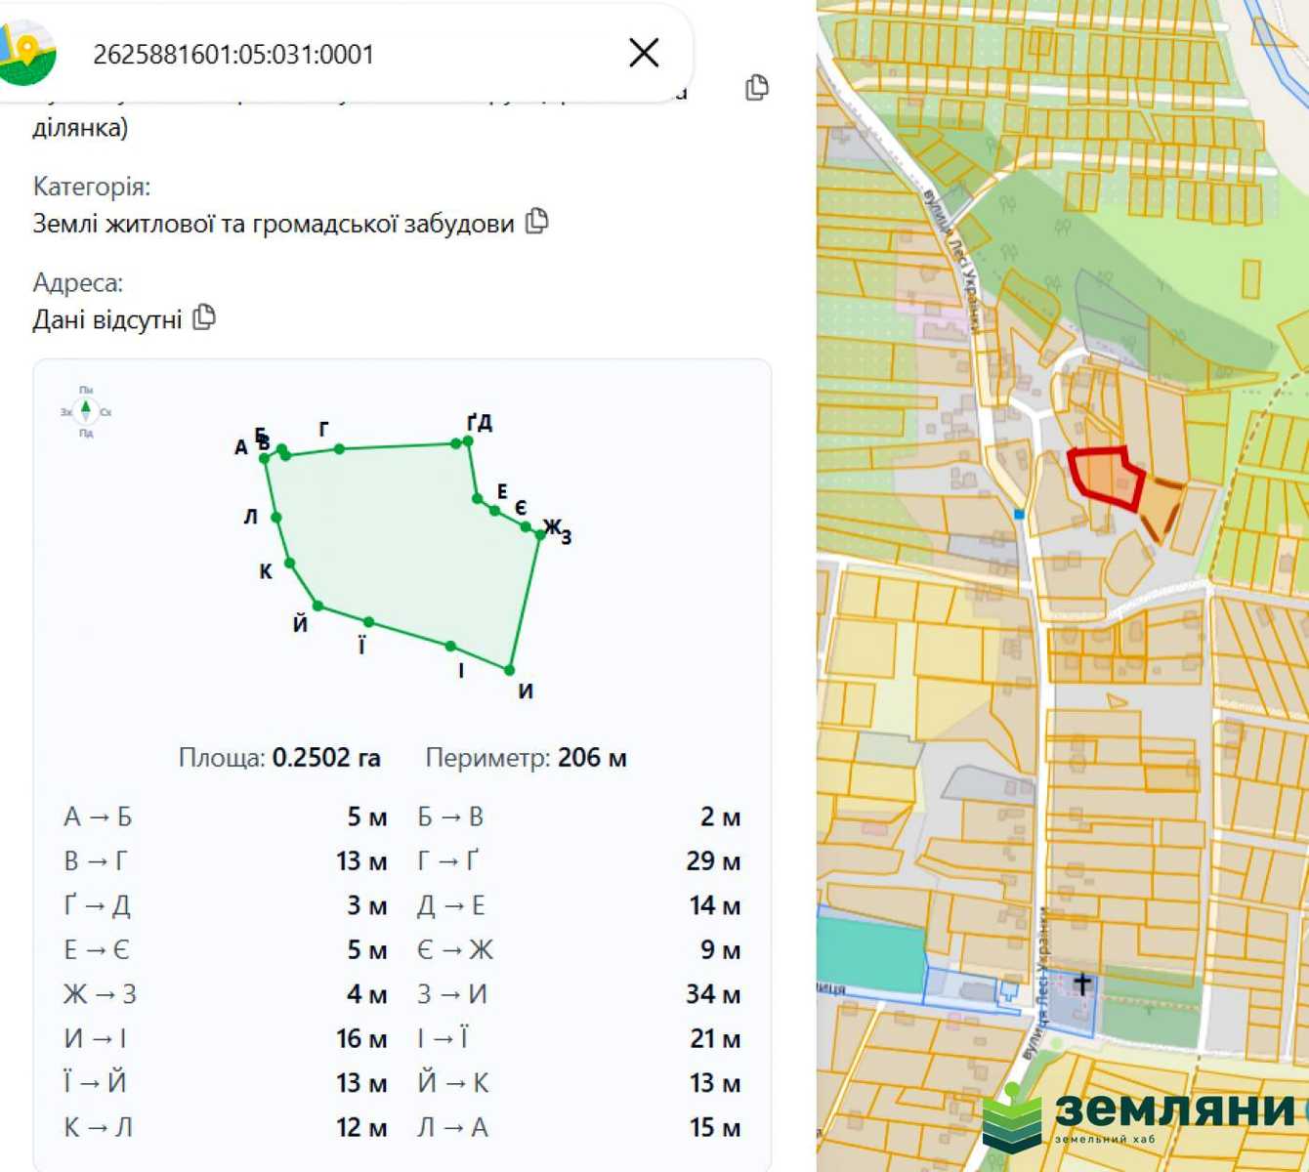Click the 'Д → Е' segment of 14 м

(579, 905)
